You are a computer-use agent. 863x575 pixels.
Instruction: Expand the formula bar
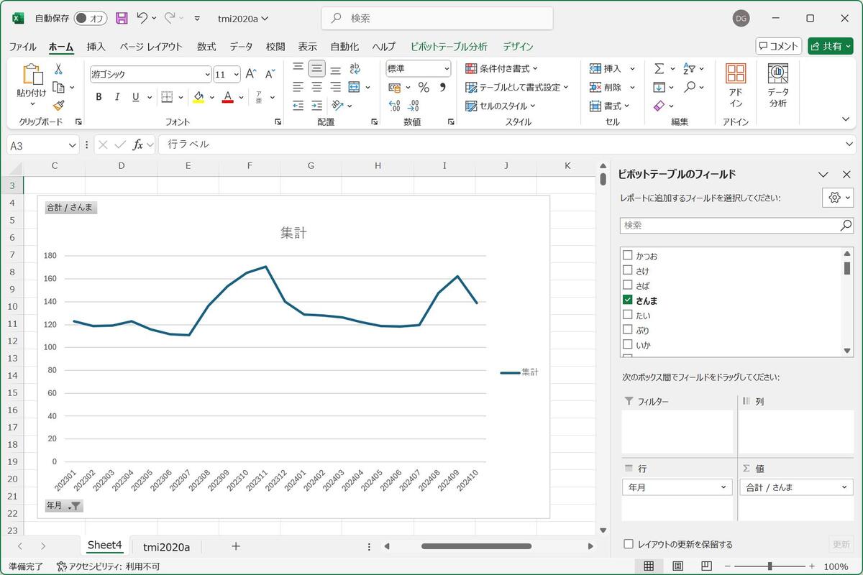pyautogui.click(x=849, y=144)
